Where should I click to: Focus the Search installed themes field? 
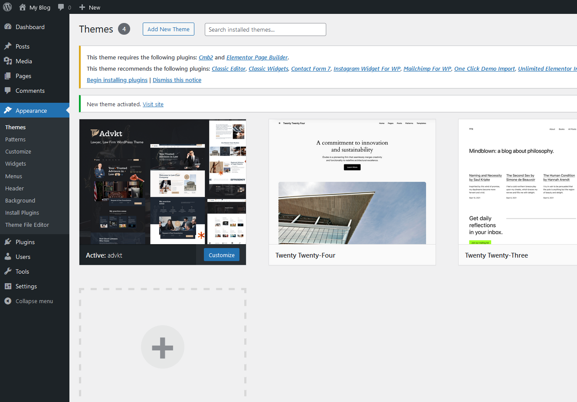(265, 29)
